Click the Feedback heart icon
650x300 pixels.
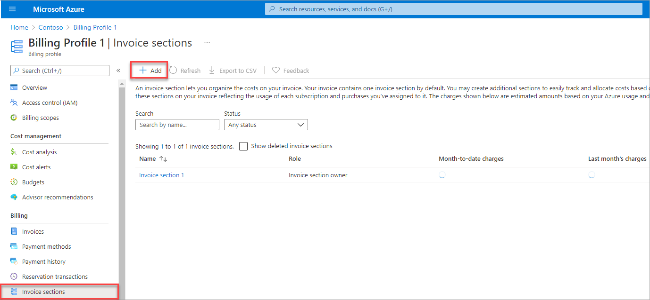(x=276, y=71)
